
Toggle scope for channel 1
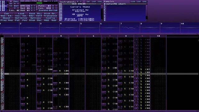[10, 28]
